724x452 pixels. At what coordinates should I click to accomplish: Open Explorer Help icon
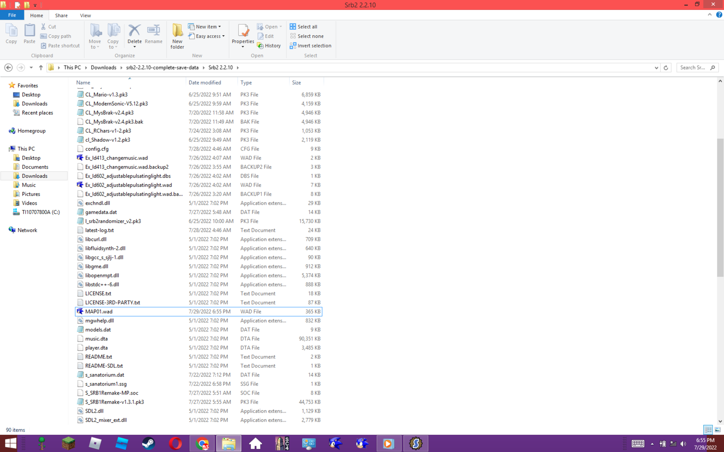point(719,15)
